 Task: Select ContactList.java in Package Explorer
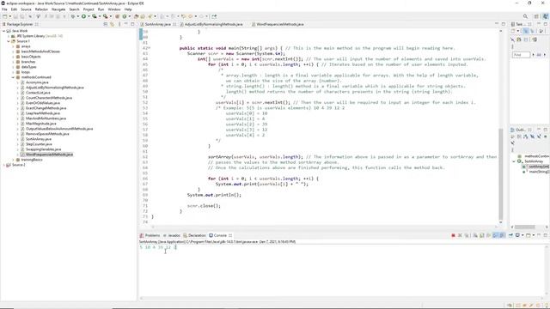pyautogui.click(x=38, y=93)
